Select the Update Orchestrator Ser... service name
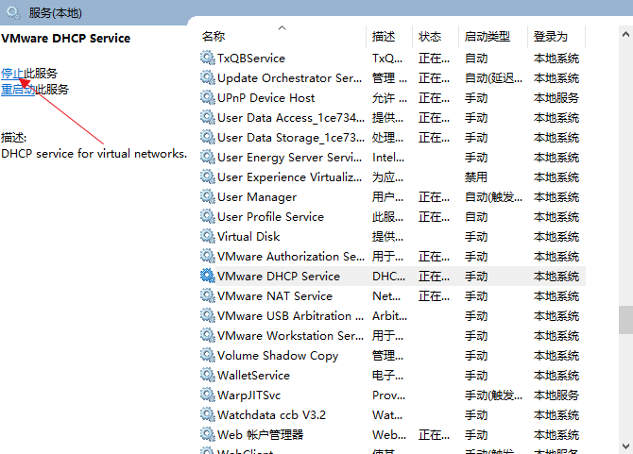This screenshot has width=633, height=454. 289,77
